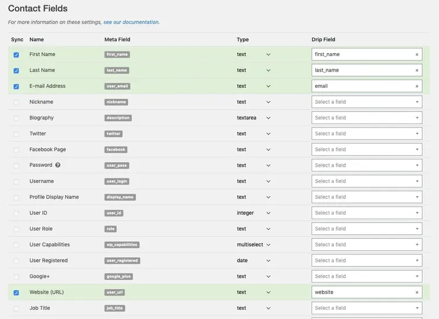Click the user_login meta field tag

pyautogui.click(x=117, y=181)
